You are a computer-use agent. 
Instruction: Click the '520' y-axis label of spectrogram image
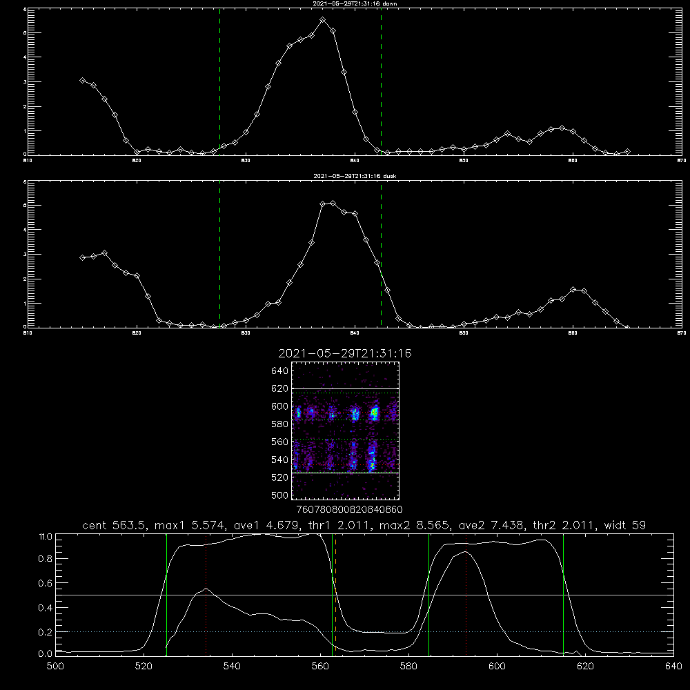click(x=279, y=477)
